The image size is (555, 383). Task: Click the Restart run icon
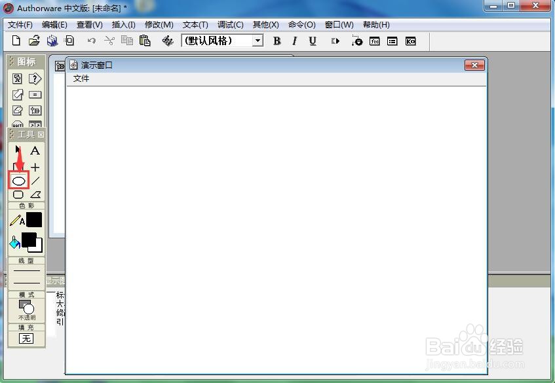point(335,41)
